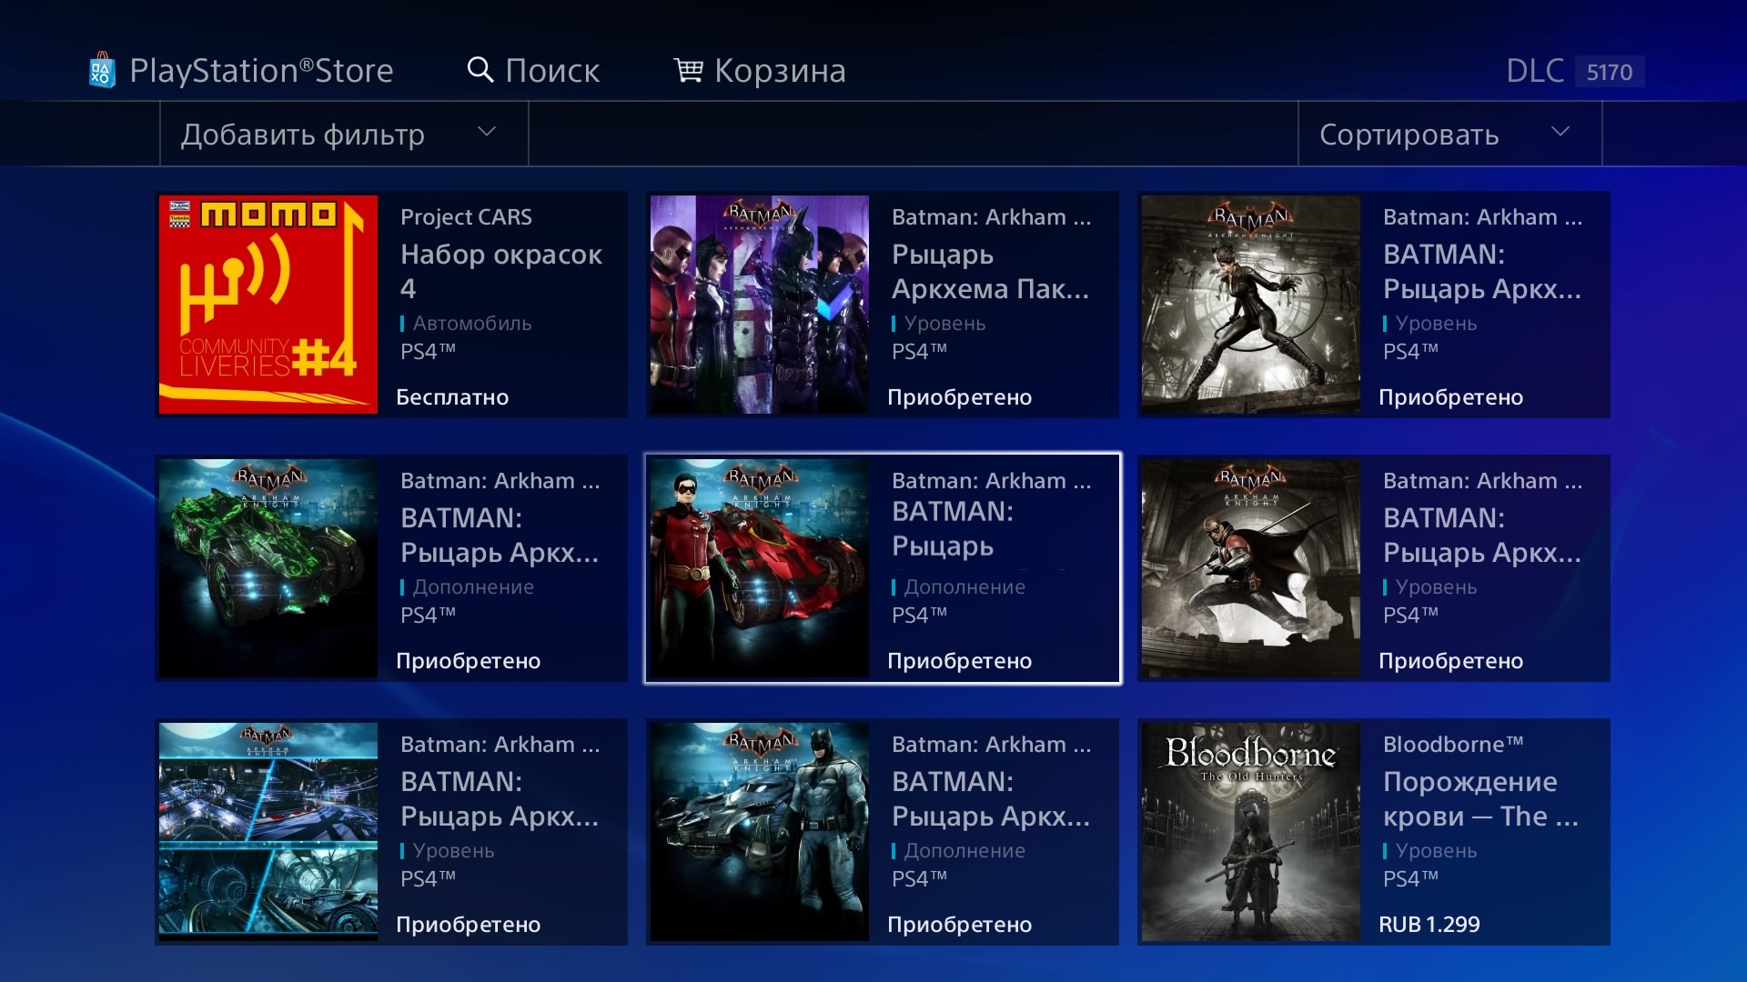This screenshot has width=1747, height=982.
Task: Open the Добавить фильтр dropdown
Action: tap(344, 134)
